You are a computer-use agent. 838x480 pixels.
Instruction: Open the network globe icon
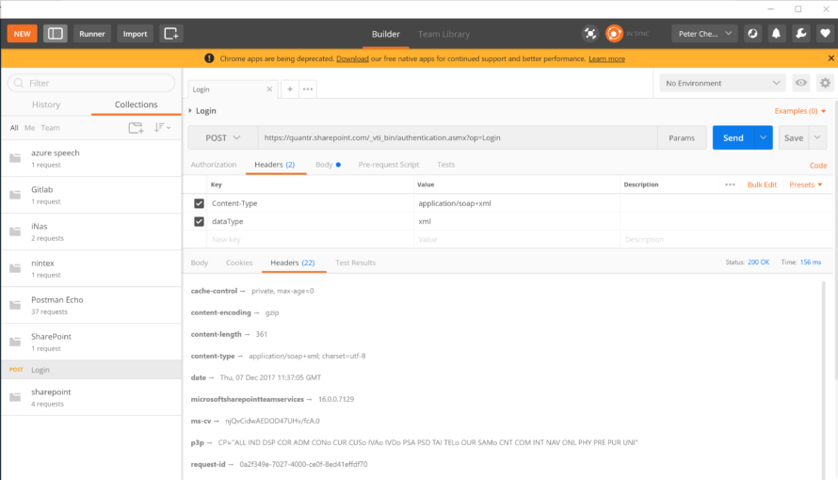click(752, 34)
